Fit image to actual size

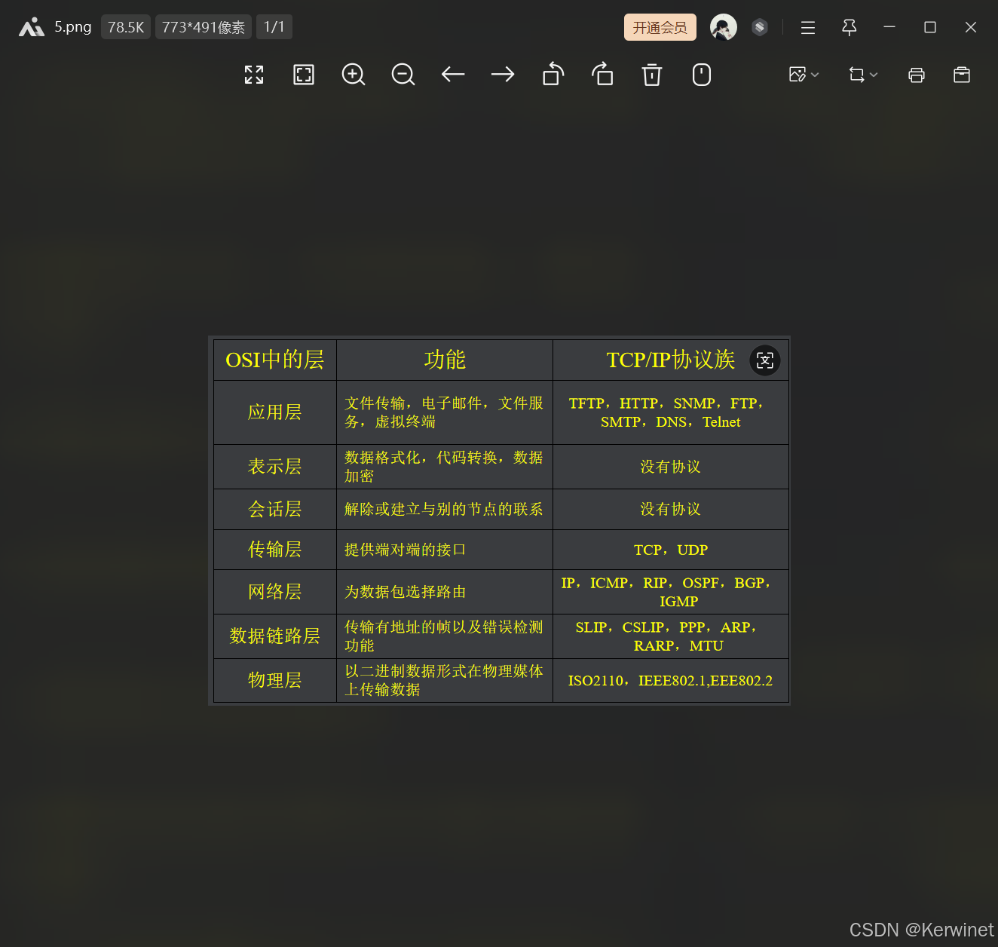point(304,75)
